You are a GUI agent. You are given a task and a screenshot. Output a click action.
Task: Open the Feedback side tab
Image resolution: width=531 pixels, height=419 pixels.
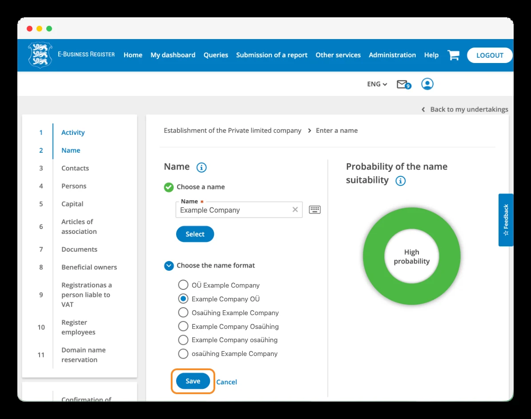coord(506,220)
